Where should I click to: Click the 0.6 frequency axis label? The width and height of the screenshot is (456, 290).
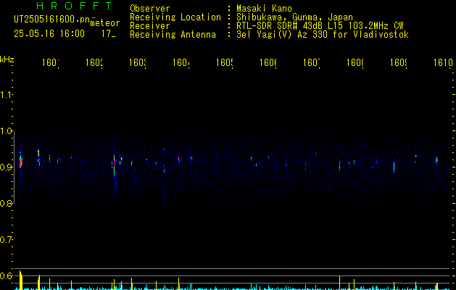point(7,275)
